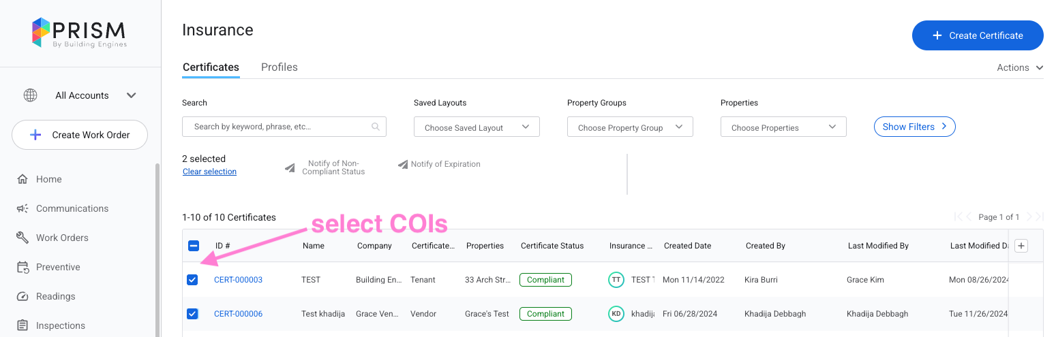The image size is (1056, 337).
Task: Click the Home icon in sidebar
Action: [x=22, y=179]
